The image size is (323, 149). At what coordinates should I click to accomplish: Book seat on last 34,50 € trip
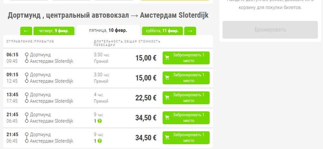186,138
